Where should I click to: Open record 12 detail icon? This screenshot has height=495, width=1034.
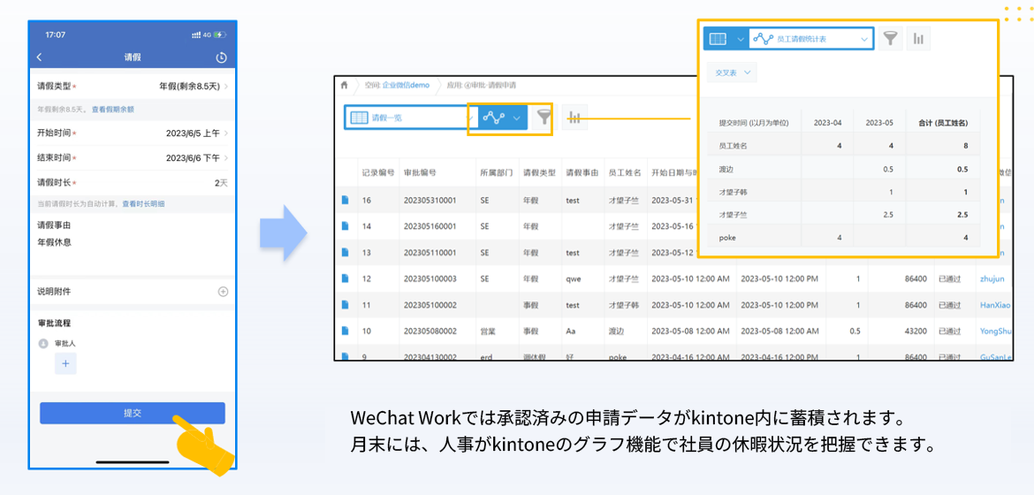pos(345,278)
